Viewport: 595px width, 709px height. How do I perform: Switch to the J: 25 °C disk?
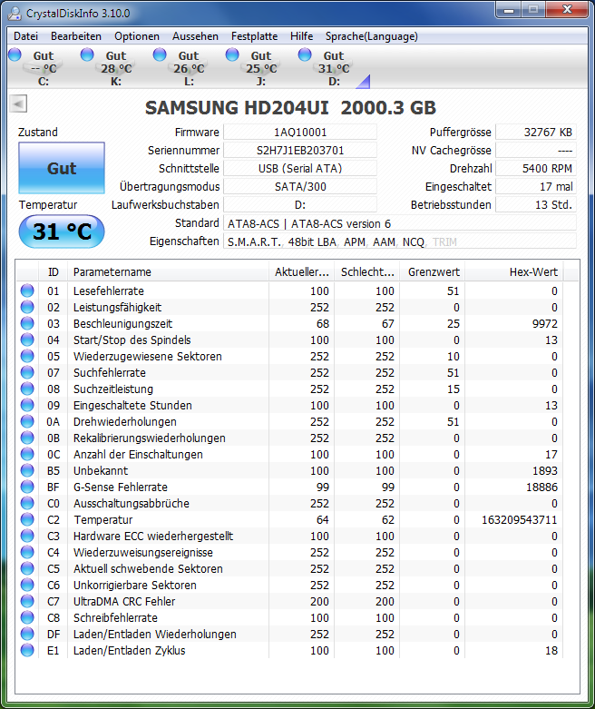(261, 68)
